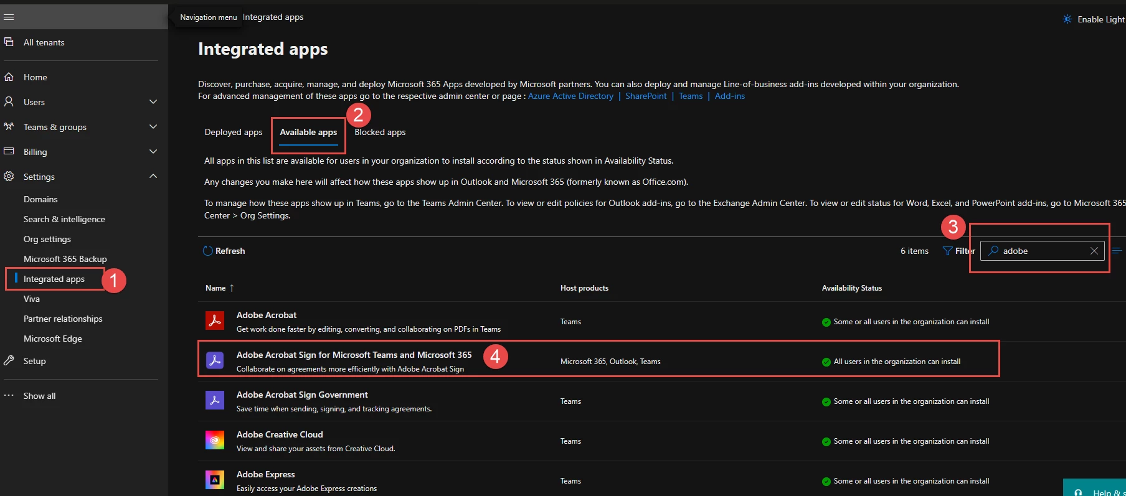Open Adobe Creative Cloud entry
Image resolution: width=1126 pixels, height=496 pixels.
[x=280, y=434]
